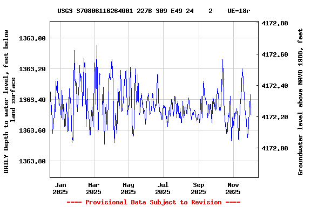Click right axis value 4172.20
Viewport: 311px width, 207px height.
click(x=275, y=117)
